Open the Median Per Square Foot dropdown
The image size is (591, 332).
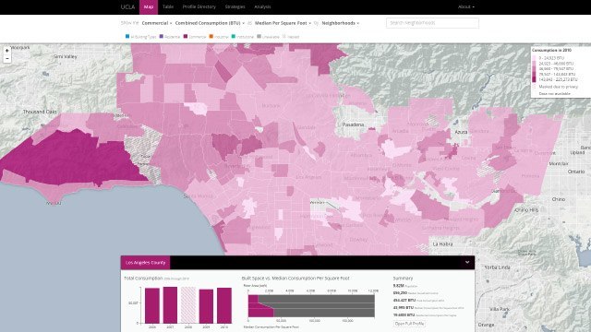283,23
